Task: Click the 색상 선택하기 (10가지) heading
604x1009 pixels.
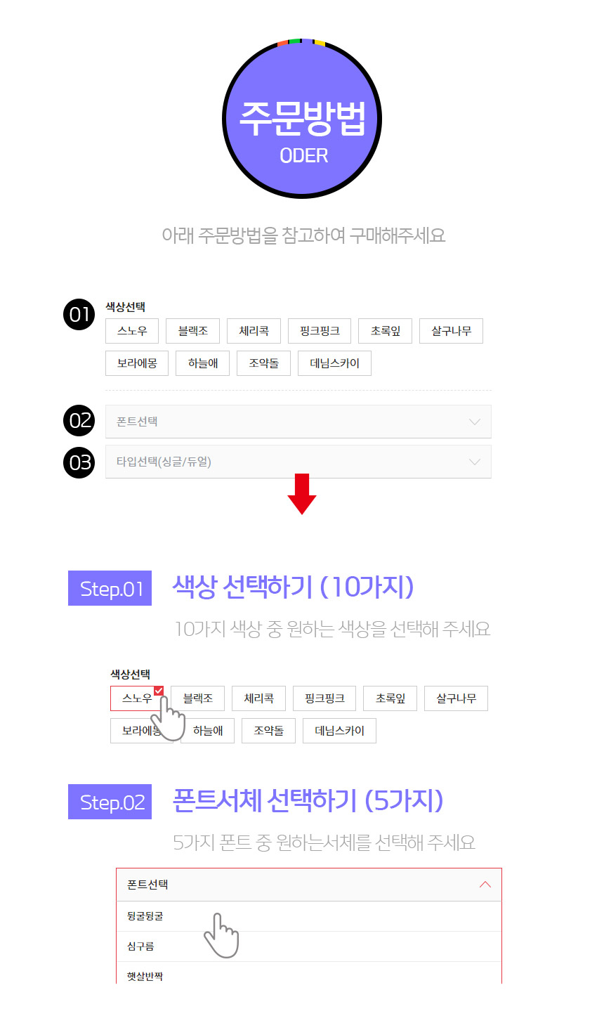Action: 293,587
